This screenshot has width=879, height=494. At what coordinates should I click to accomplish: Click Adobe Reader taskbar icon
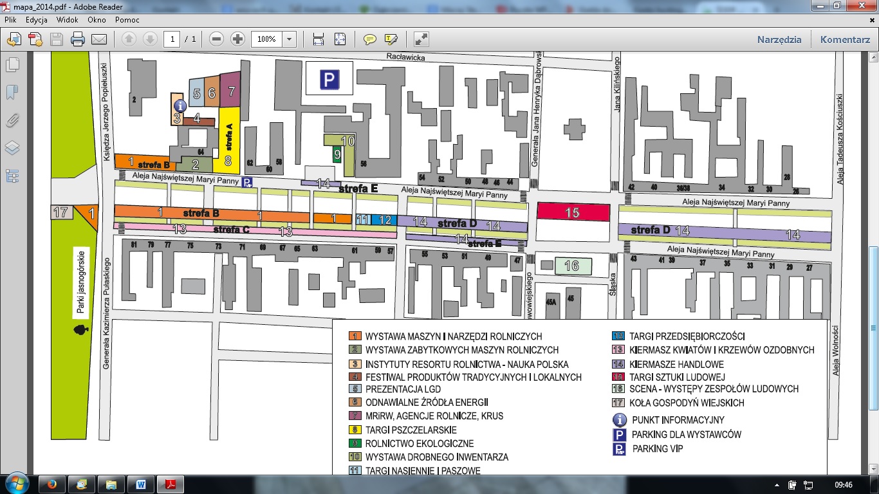pyautogui.click(x=171, y=484)
